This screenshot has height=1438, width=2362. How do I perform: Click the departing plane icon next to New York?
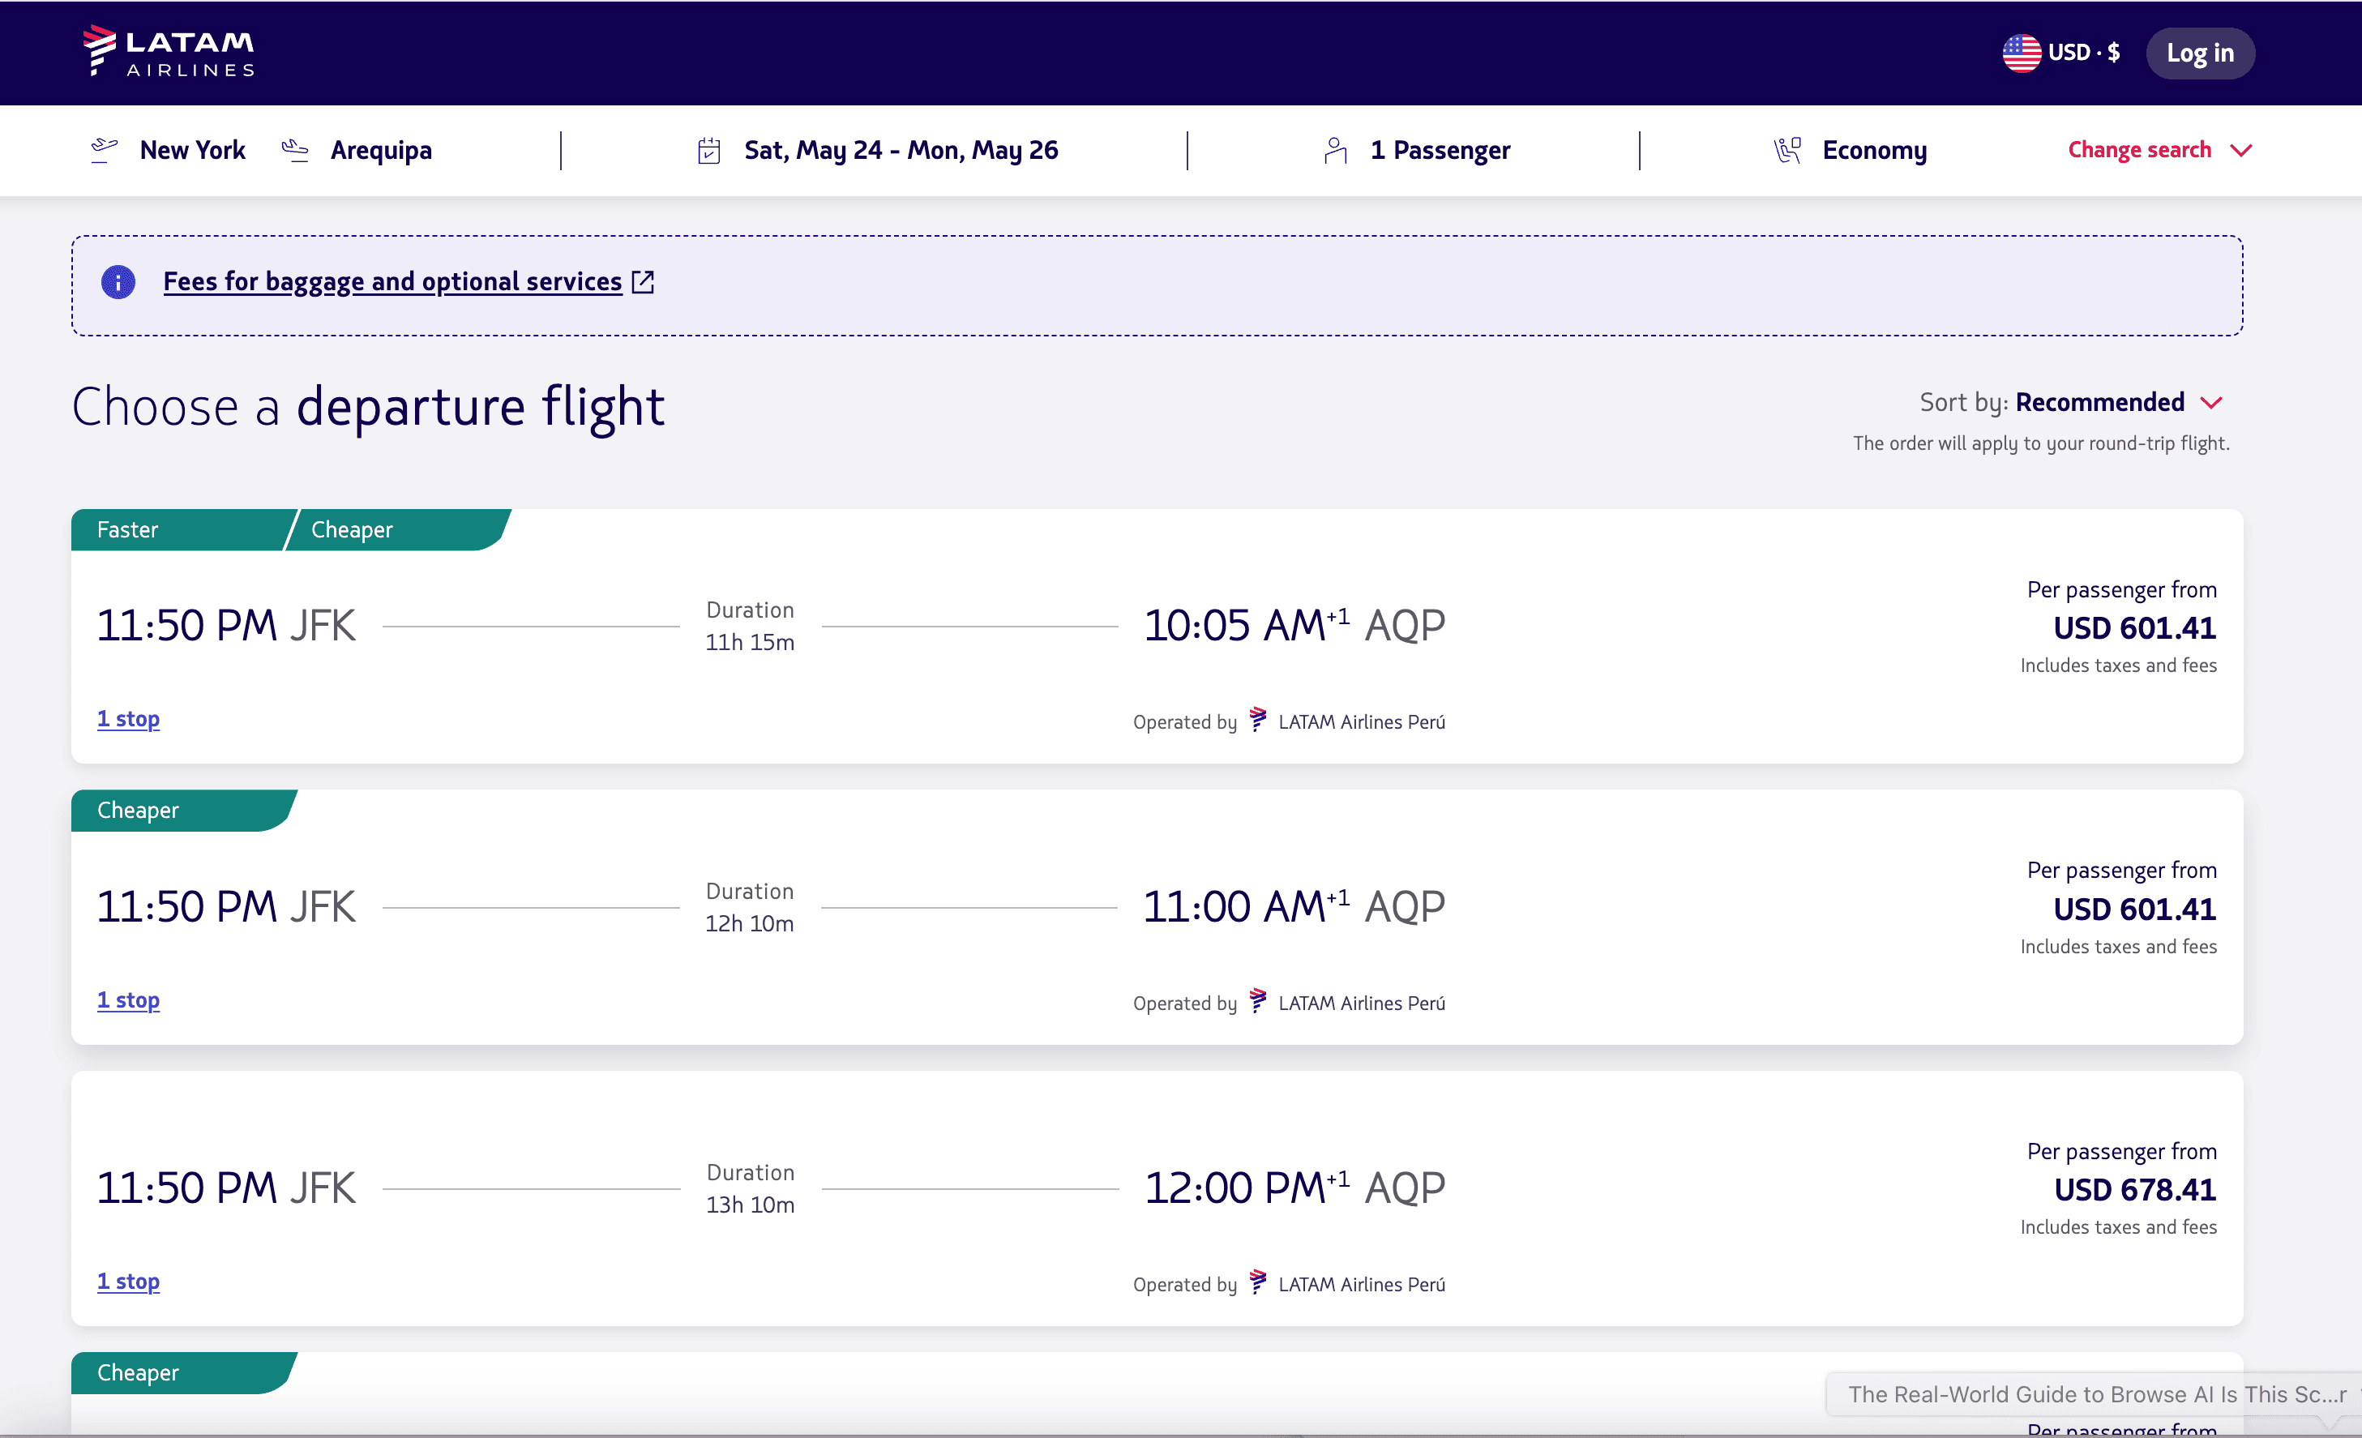(x=104, y=149)
